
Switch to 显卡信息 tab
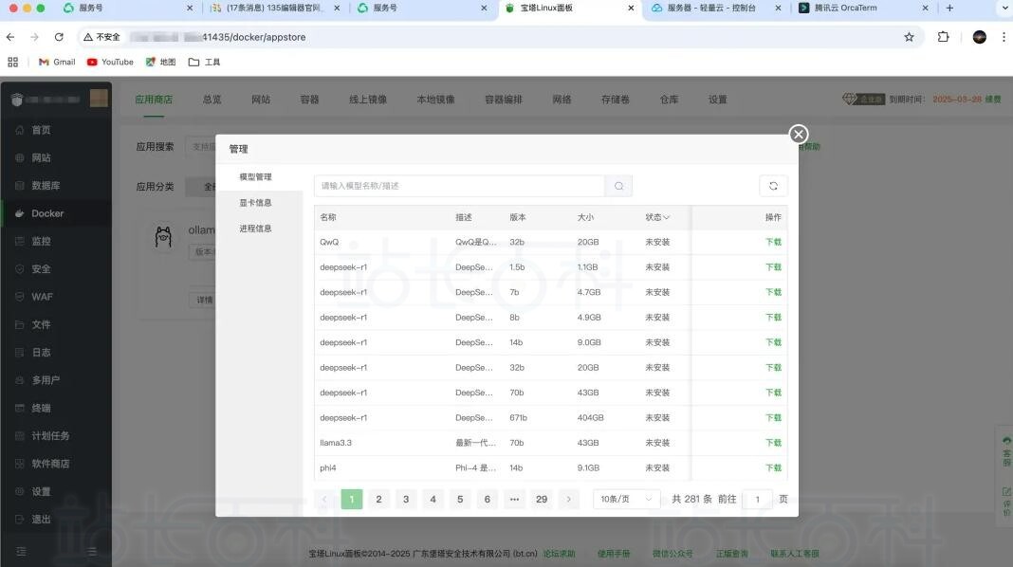[255, 203]
